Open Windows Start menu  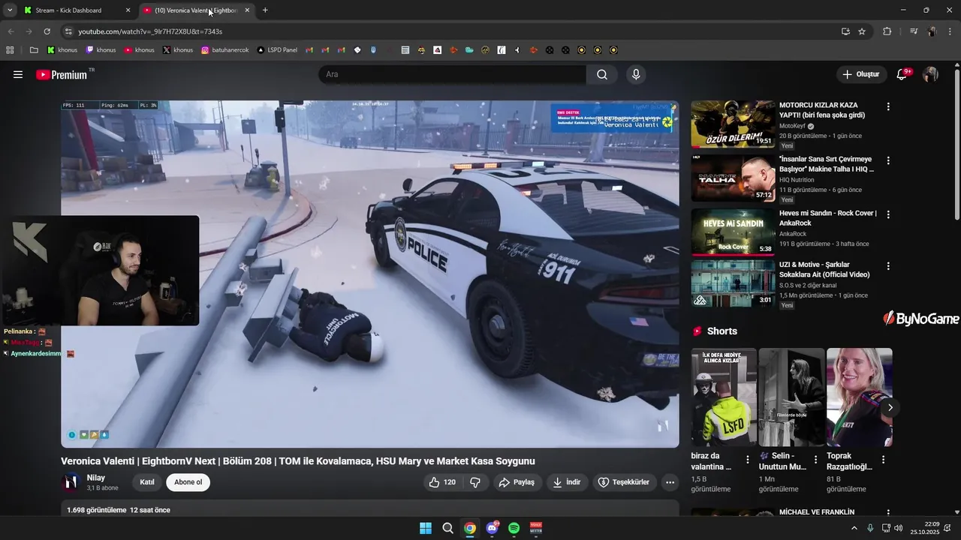click(426, 528)
